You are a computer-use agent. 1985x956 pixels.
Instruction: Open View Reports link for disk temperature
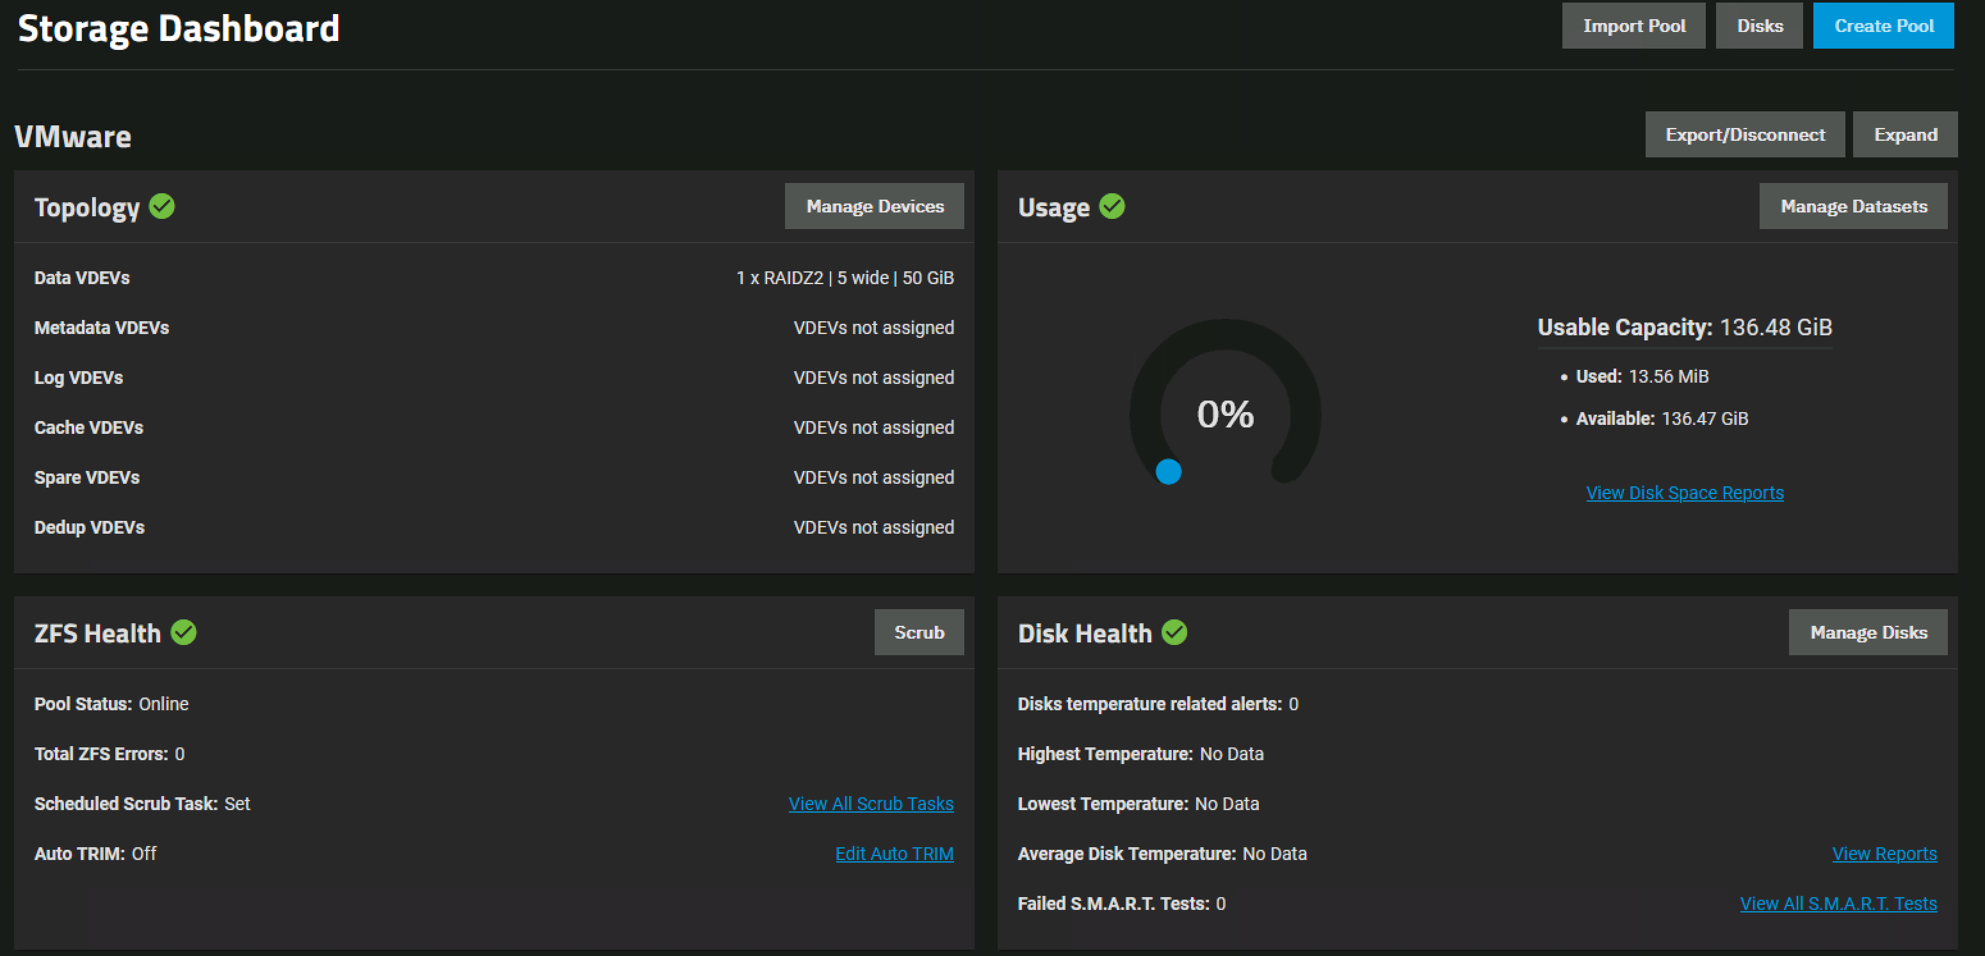coord(1884,854)
